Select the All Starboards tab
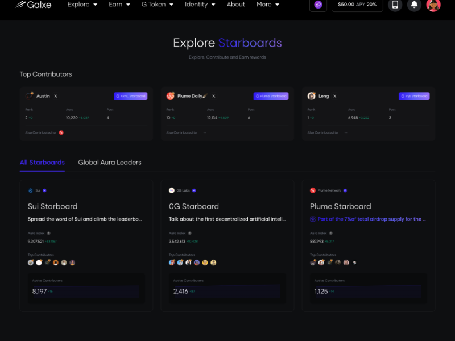 pos(42,163)
